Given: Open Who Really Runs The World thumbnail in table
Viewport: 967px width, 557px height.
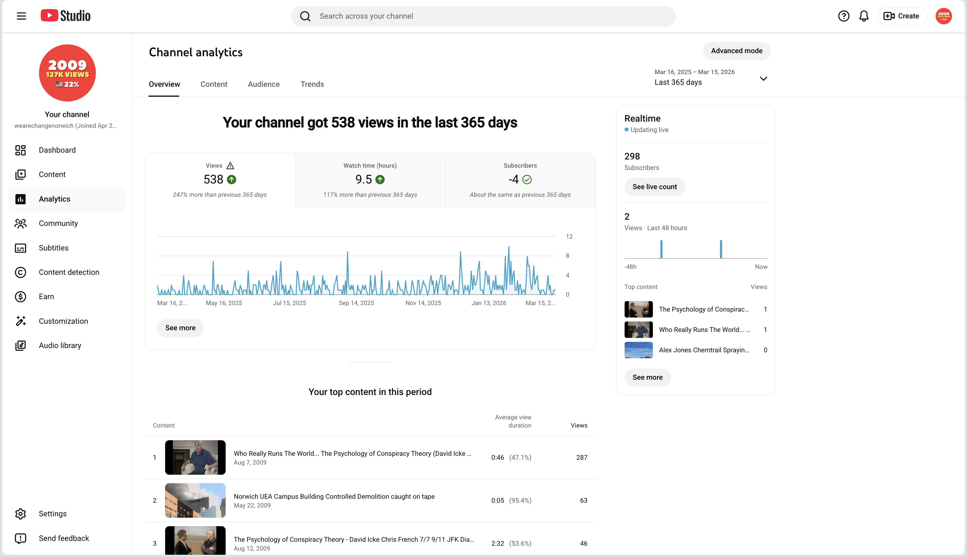Looking at the screenshot, I should point(195,457).
